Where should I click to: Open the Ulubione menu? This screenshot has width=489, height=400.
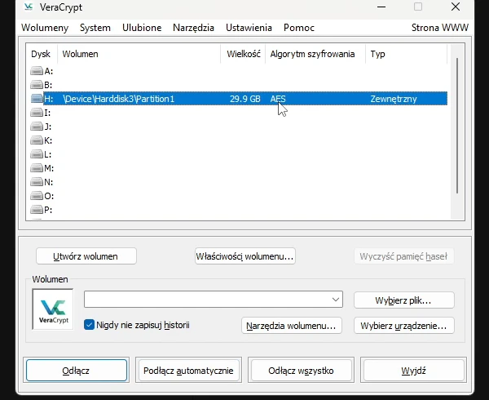[142, 28]
